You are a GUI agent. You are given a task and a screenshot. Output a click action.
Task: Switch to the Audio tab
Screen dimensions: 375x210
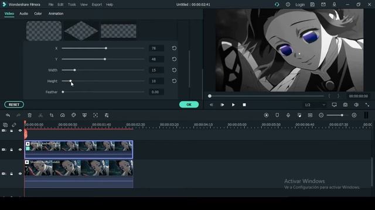tap(23, 13)
